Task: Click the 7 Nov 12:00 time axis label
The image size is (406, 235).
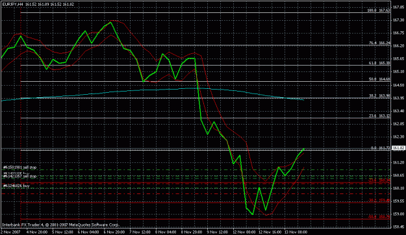Action: pyautogui.click(x=140, y=232)
